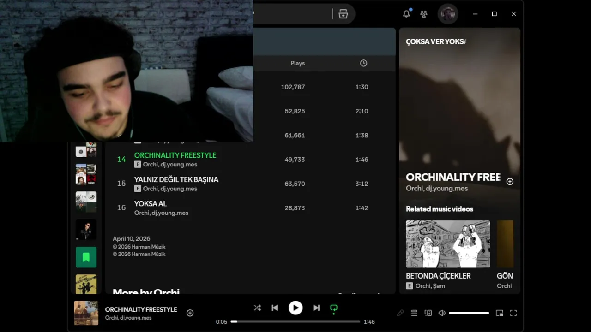Open Orchi, dj.young.mes artist link in right panel

point(437,189)
